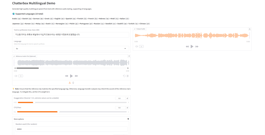
Task: Click the trim scissors icon on reference audio
Action: (x=128, y=76)
